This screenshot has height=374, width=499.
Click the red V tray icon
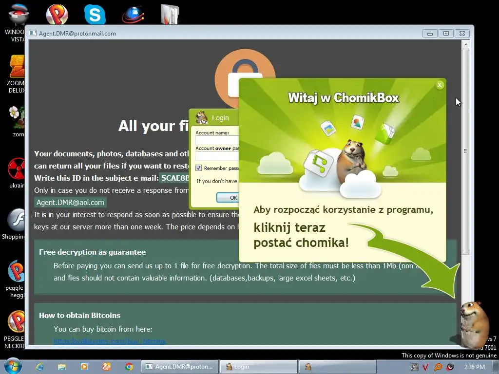(x=425, y=367)
